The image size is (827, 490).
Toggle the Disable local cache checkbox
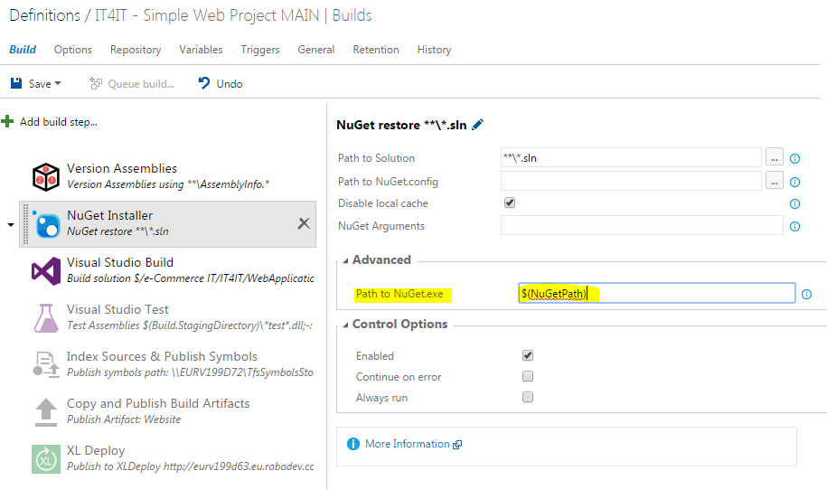[510, 203]
